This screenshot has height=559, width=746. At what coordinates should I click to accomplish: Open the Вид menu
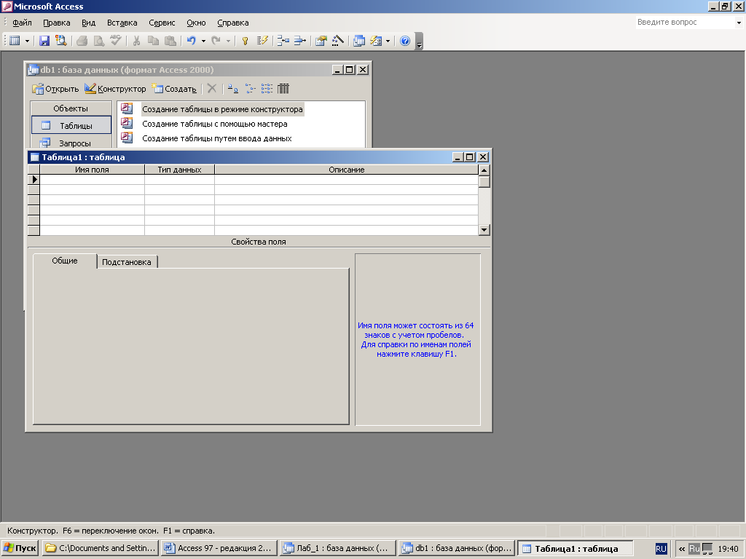click(88, 23)
